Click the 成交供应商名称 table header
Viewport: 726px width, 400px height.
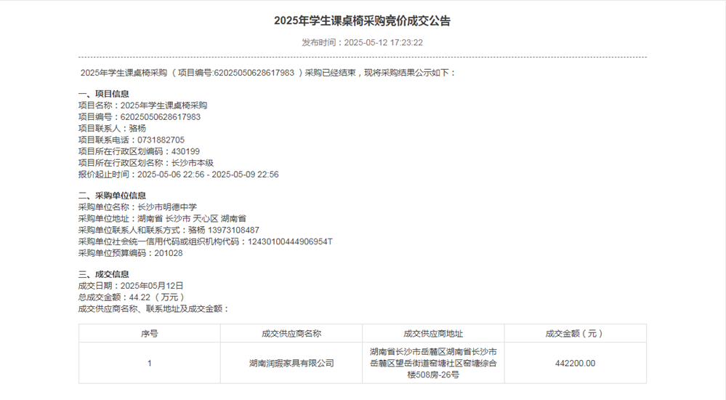coord(291,334)
